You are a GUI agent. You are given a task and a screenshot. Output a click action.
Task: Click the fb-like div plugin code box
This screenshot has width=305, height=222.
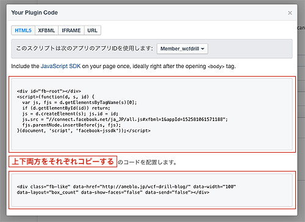tap(152, 190)
